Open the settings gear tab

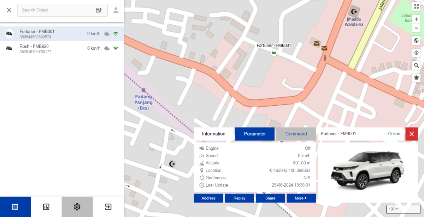click(x=77, y=207)
